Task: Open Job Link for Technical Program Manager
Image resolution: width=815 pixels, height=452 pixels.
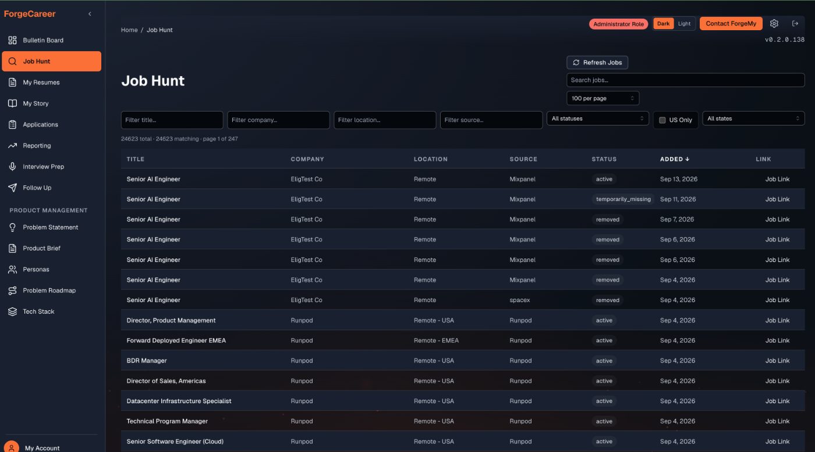Action: (x=777, y=421)
